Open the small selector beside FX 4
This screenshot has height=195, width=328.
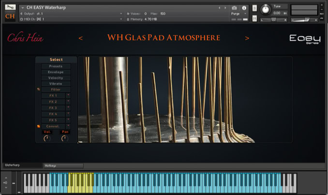click(x=68, y=114)
